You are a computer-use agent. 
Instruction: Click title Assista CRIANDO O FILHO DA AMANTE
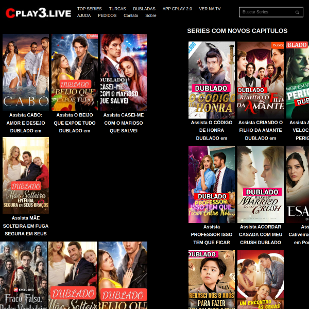261,130
